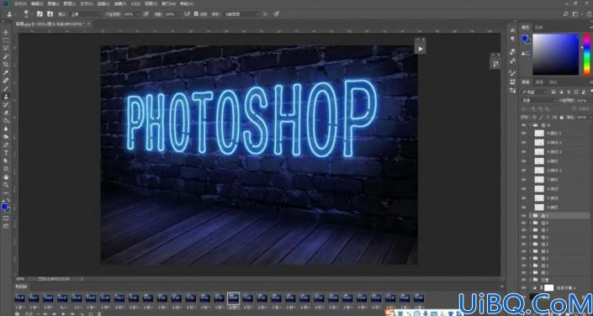The height and width of the screenshot is (316, 593).
Task: Switch to the 色板 (Swatches) tab
Action: 539,27
